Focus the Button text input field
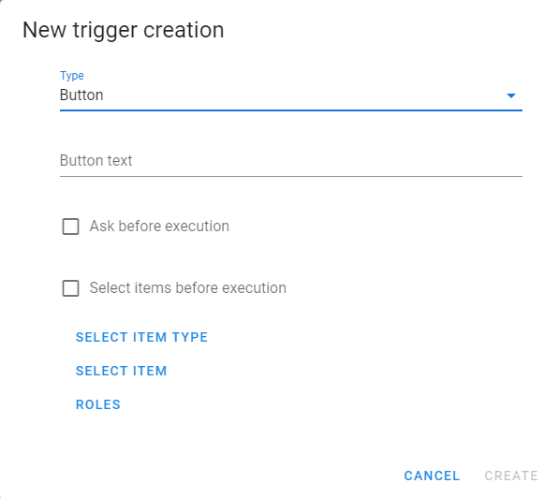The height and width of the screenshot is (498, 559). coord(291,161)
